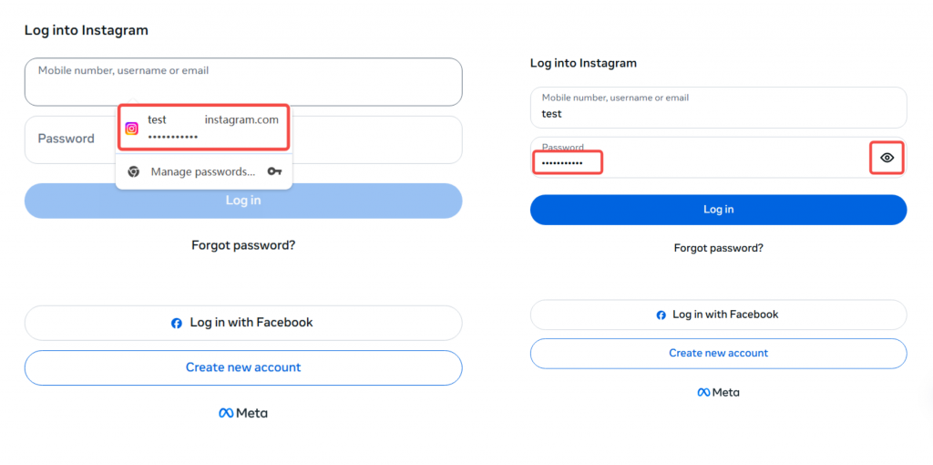Focus the empty Password field behind the popup

click(383, 139)
